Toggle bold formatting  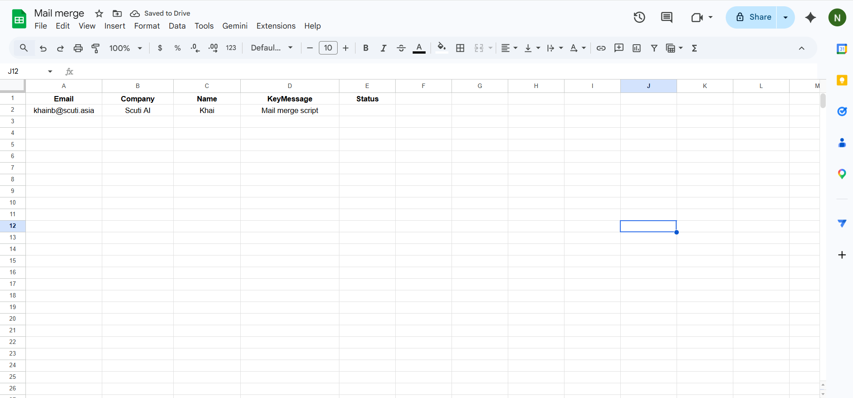click(366, 48)
